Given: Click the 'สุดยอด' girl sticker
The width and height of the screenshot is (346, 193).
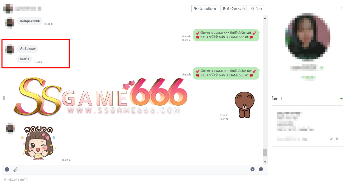Looking at the screenshot, I should pyautogui.click(x=39, y=142).
